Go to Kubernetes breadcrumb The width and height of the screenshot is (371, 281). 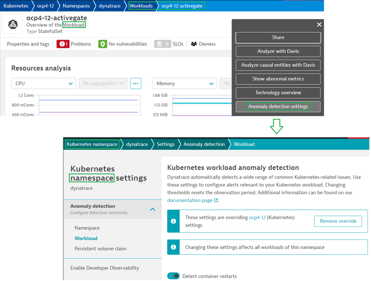[16, 6]
